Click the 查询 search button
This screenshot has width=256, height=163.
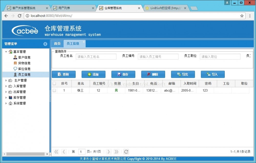pos(63,74)
